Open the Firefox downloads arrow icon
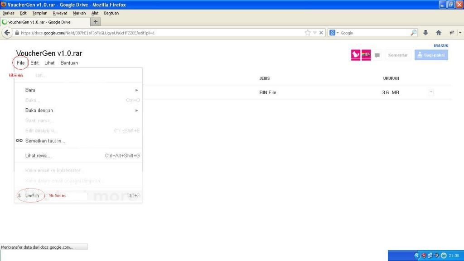Screen dimensions: 464x261 coord(425,33)
